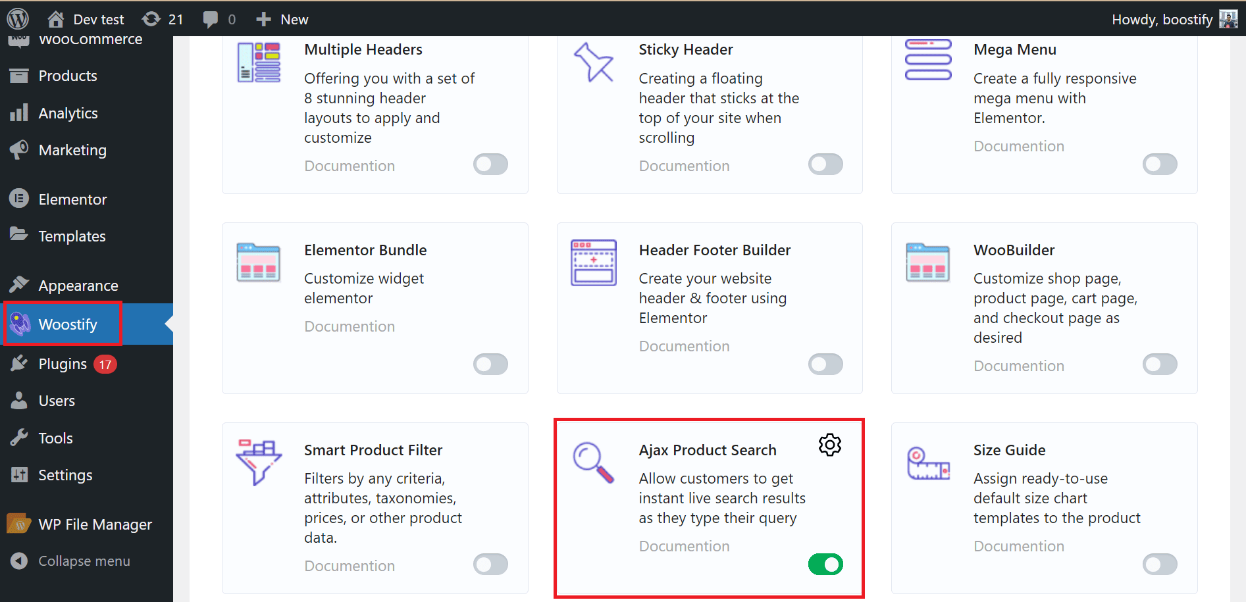
Task: Click the Smart Product Filter funnel icon
Action: click(259, 463)
